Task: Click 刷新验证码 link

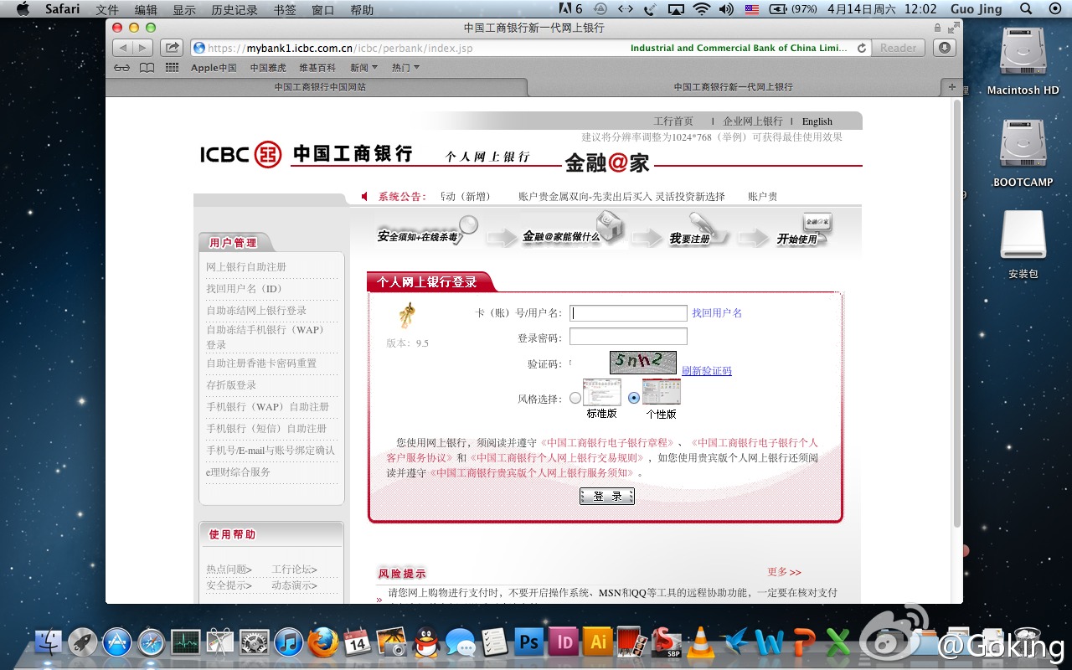Action: click(x=707, y=370)
